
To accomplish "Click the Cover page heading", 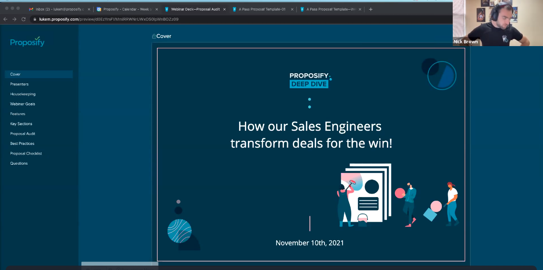I will (x=164, y=36).
